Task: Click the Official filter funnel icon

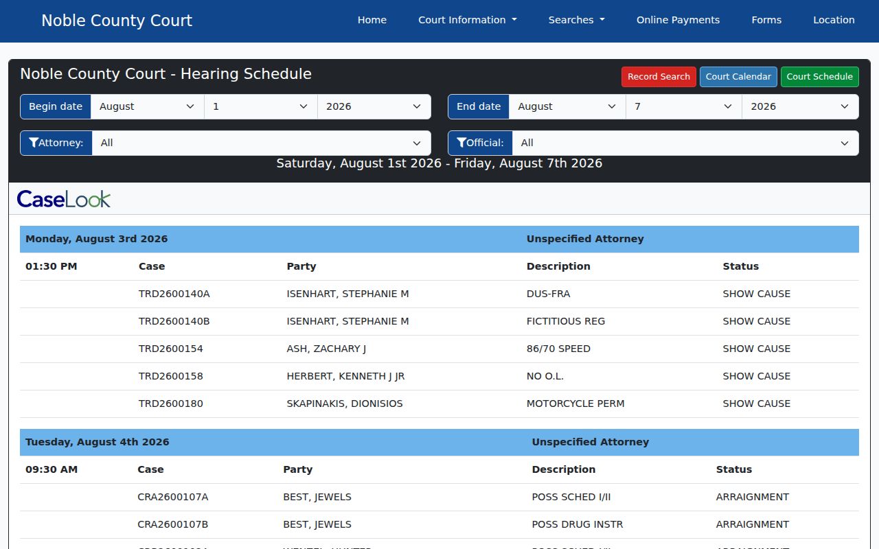Action: coord(461,143)
